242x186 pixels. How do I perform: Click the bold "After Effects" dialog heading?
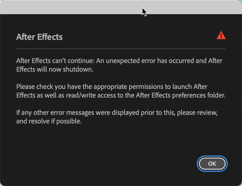pos(39,37)
